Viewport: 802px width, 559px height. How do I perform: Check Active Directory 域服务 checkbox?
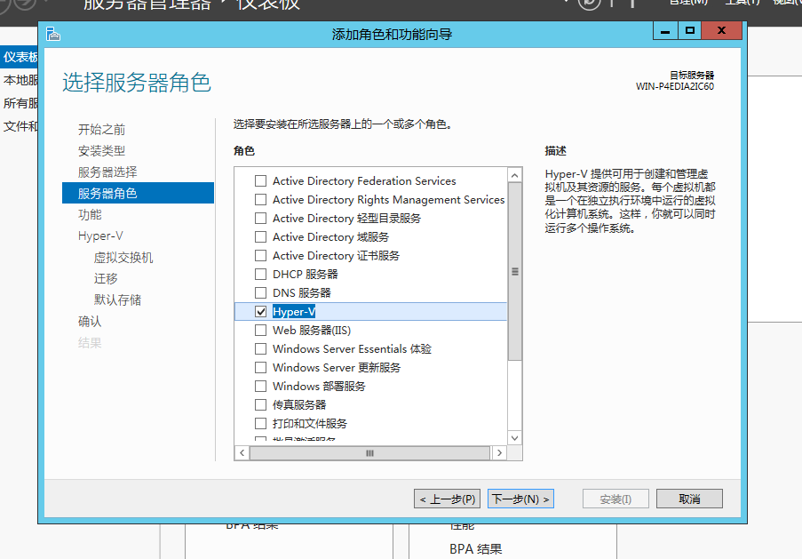[x=260, y=236]
